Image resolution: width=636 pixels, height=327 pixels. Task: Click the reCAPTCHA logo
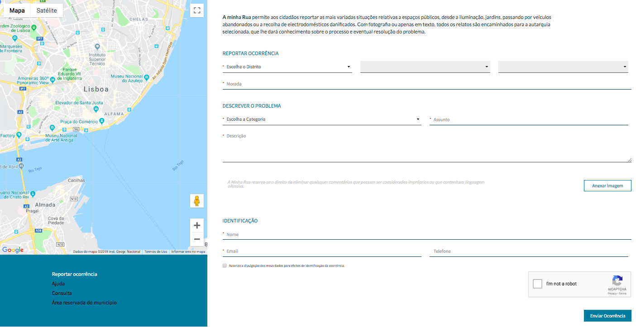[617, 280]
